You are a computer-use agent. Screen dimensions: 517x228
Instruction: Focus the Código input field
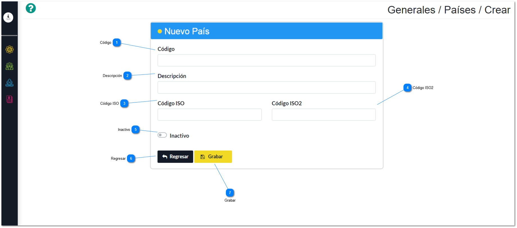point(266,60)
